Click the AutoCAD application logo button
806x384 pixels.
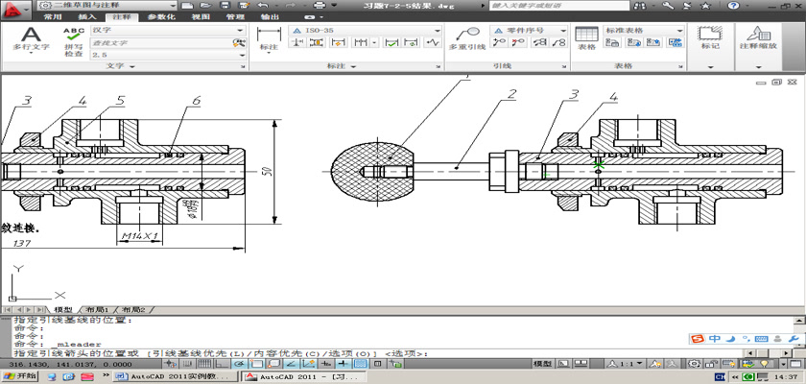[x=12, y=9]
